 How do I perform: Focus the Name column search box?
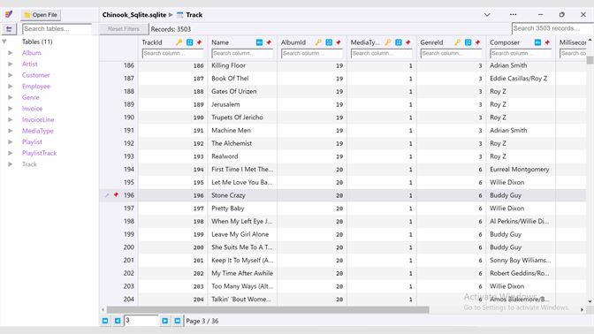pos(242,53)
